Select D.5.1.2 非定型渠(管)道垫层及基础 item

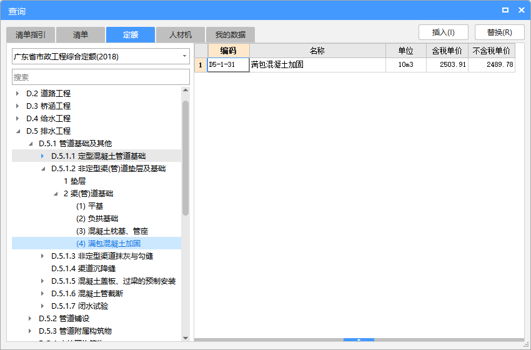[x=108, y=168]
